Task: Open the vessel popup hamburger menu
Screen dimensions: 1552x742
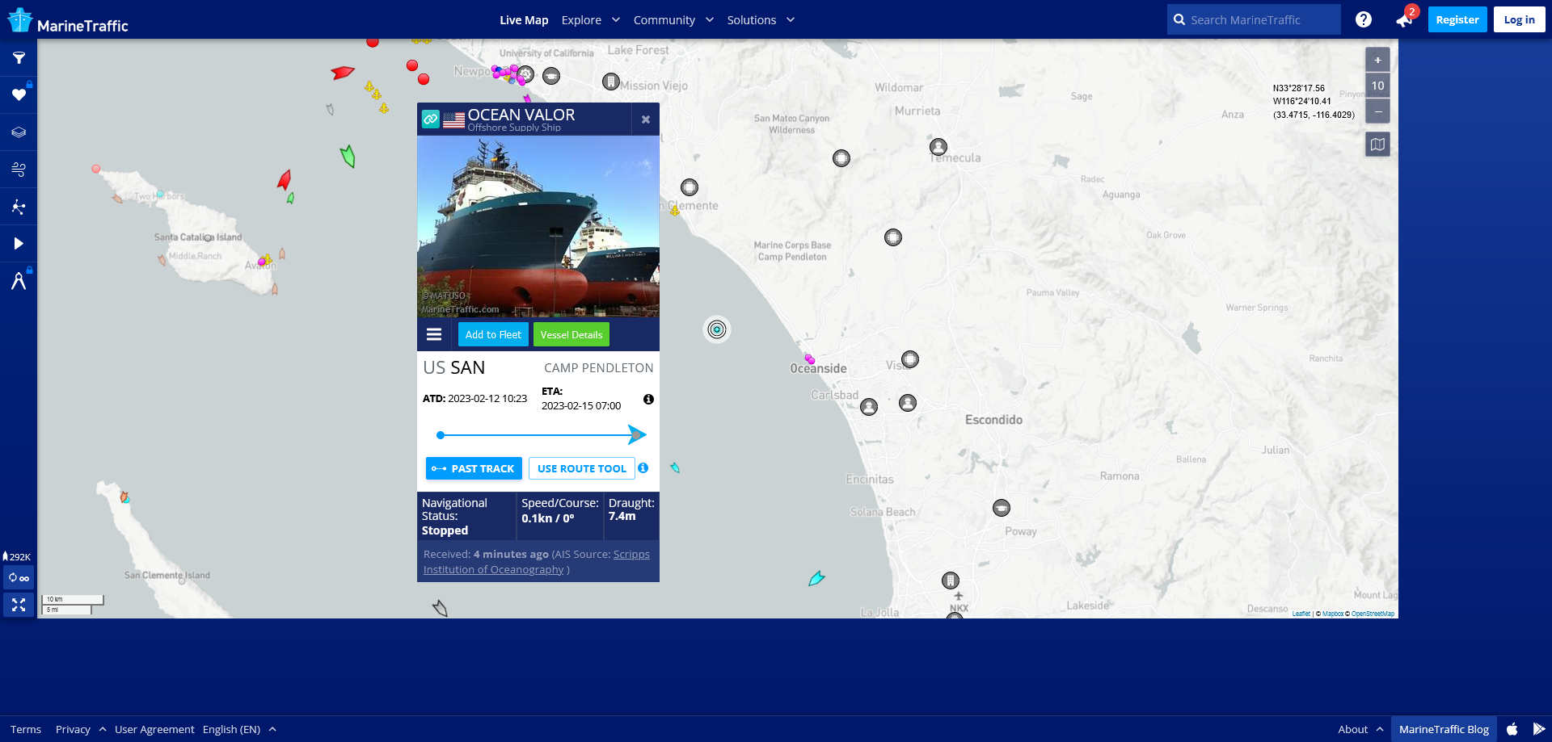Action: [x=434, y=334]
